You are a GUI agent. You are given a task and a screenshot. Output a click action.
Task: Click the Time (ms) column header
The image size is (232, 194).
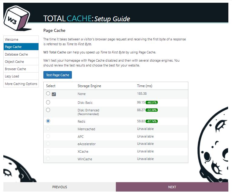click(145, 86)
